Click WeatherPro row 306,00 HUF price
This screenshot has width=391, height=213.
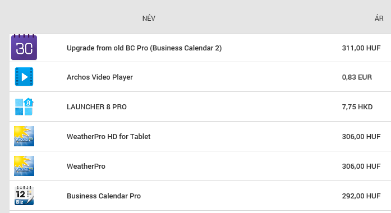point(361,166)
